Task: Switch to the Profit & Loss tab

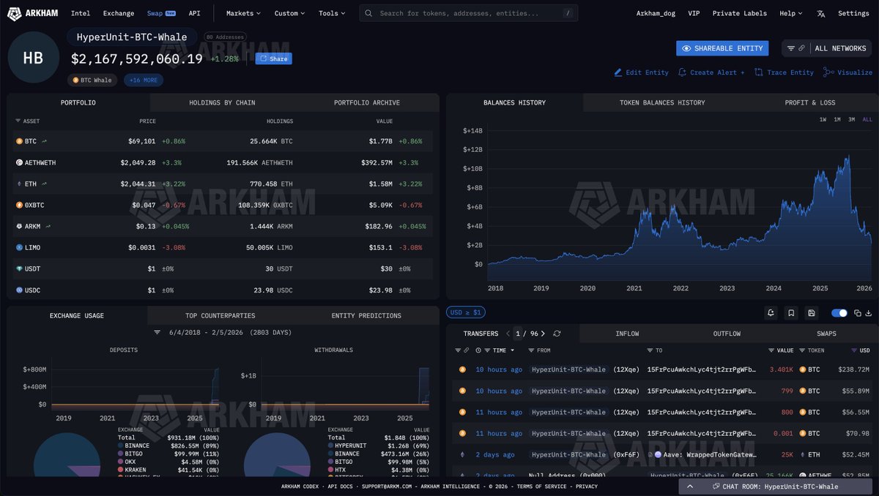Action: tap(809, 102)
